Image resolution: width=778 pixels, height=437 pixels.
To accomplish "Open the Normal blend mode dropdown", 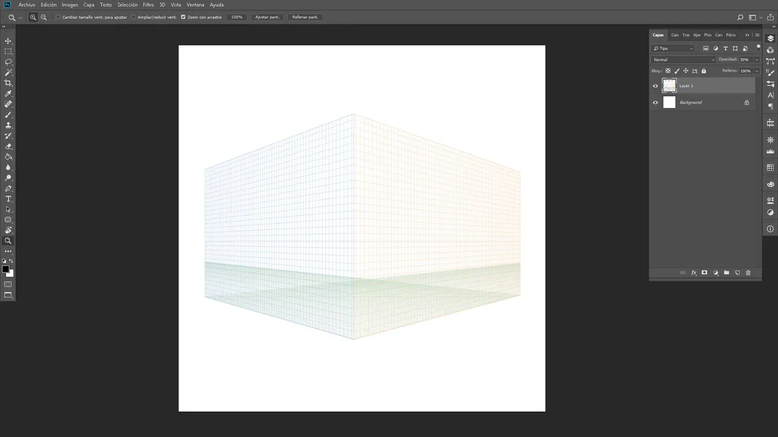I will [x=684, y=59].
